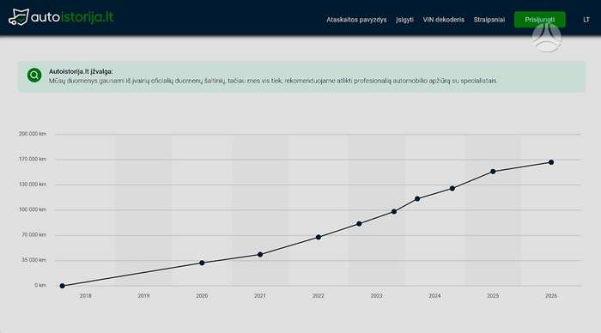Select the 0 km starting data point

[63, 286]
